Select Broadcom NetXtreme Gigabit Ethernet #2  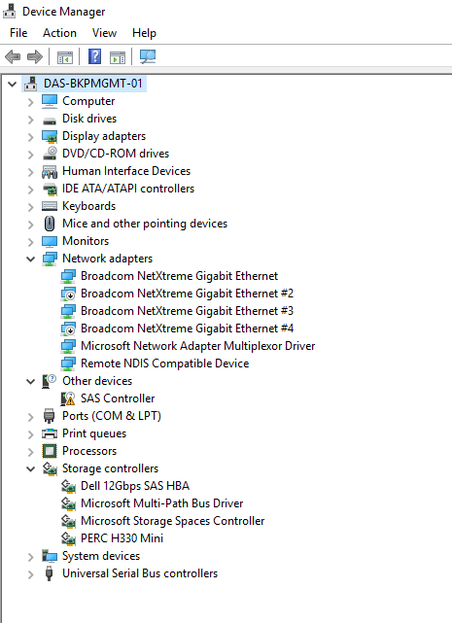(x=187, y=294)
